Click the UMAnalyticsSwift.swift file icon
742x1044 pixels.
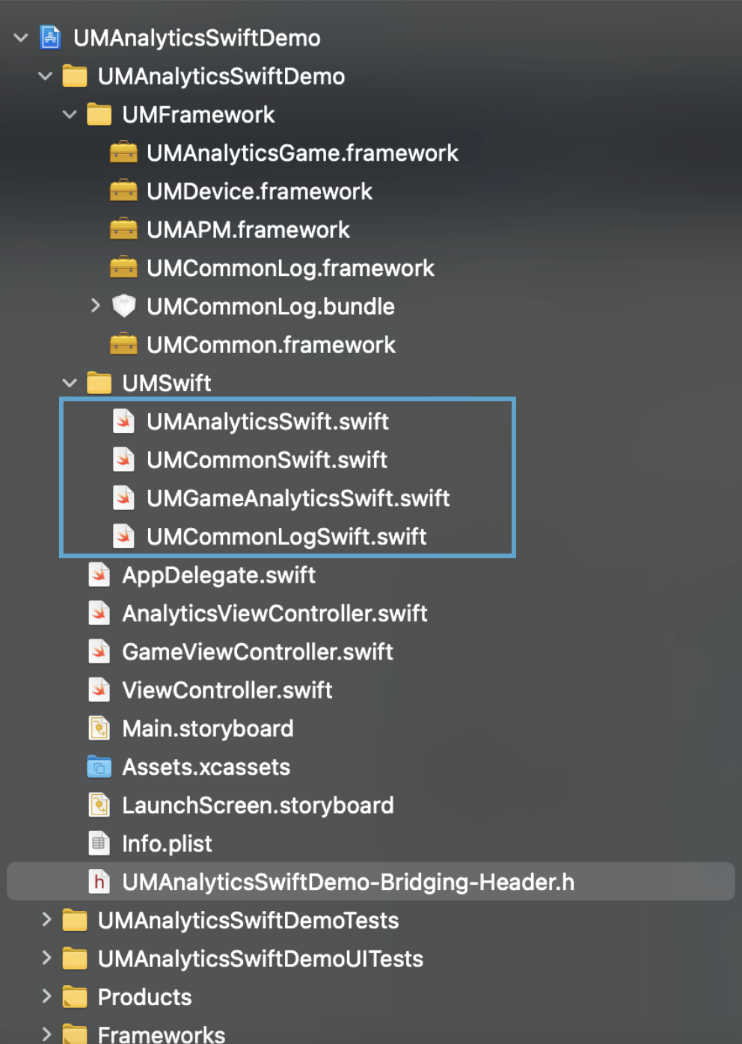123,421
